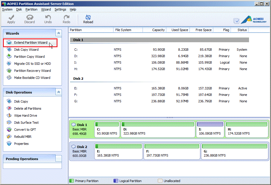Viewport: 271px width, 185px height.
Task: Open the Settings menu
Action: pos(60,9)
